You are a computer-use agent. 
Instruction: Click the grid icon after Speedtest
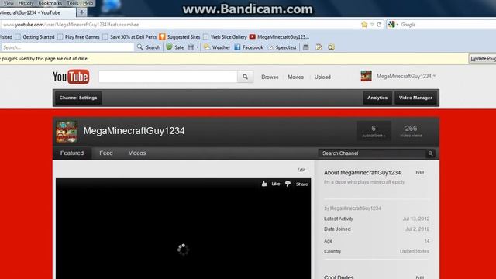[x=305, y=47]
